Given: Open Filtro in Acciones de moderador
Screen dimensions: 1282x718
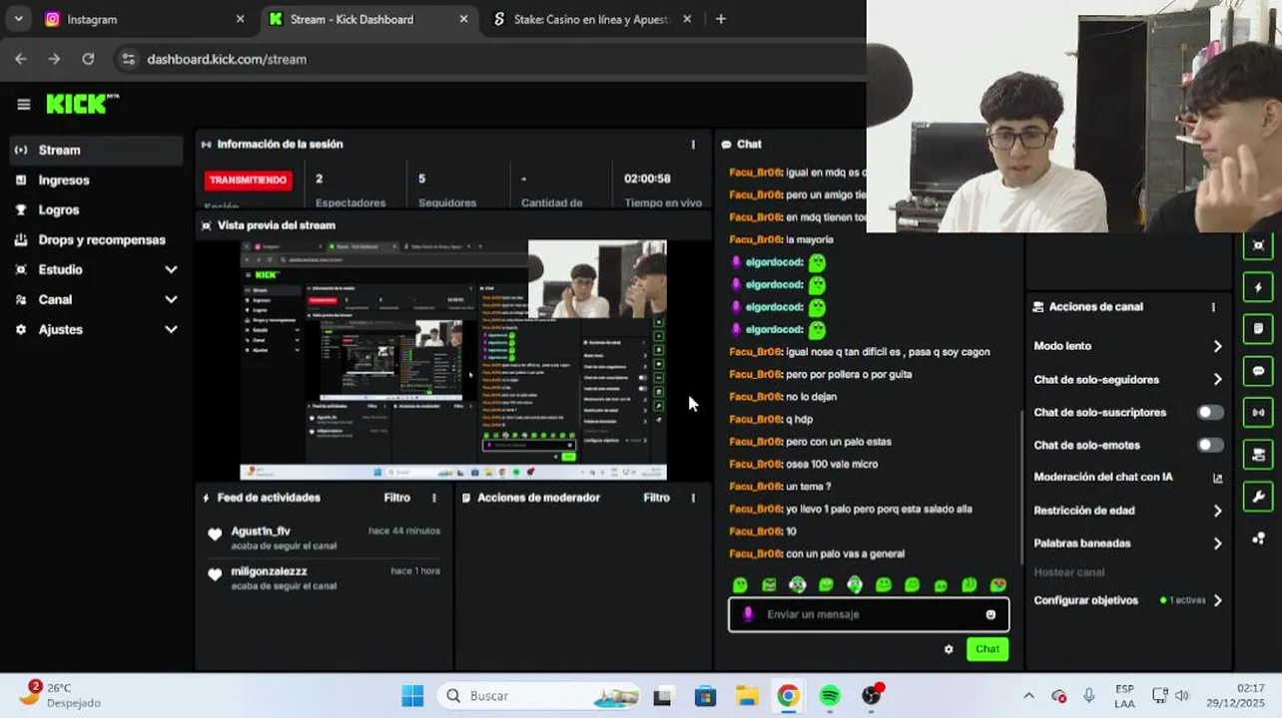Looking at the screenshot, I should [657, 498].
